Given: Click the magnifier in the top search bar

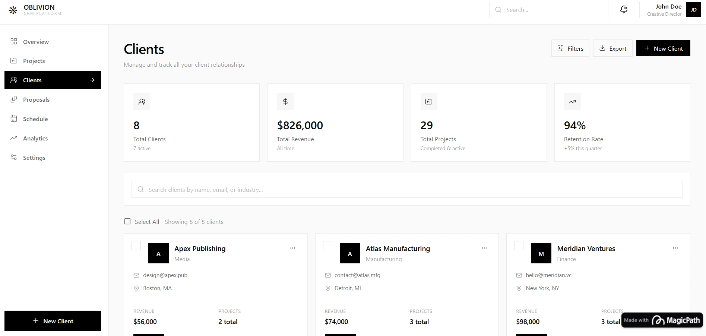Looking at the screenshot, I should tap(498, 10).
